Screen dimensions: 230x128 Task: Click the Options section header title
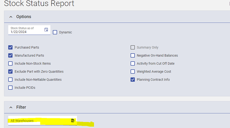pyautogui.click(x=24, y=17)
